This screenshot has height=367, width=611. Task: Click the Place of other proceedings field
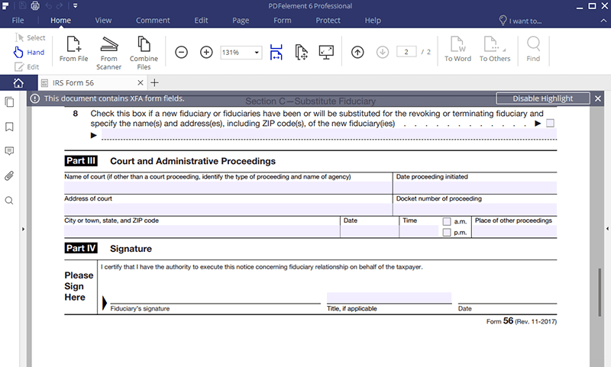(514, 231)
